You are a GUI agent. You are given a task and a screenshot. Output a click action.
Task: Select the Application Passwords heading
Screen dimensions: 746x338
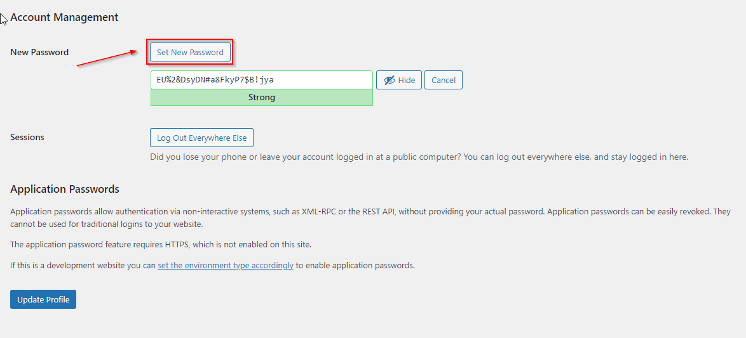[65, 189]
